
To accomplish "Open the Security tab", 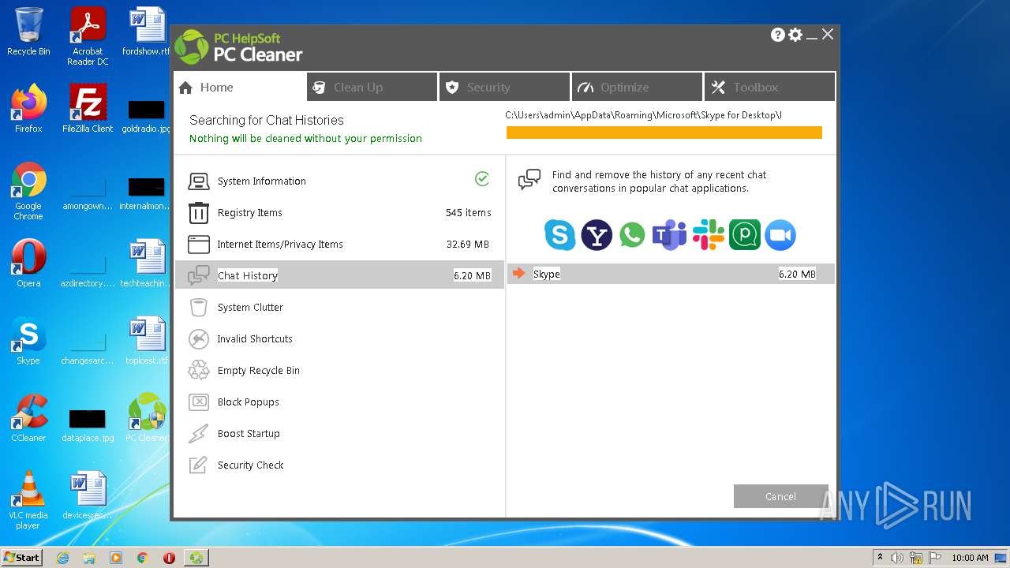I will pyautogui.click(x=505, y=87).
